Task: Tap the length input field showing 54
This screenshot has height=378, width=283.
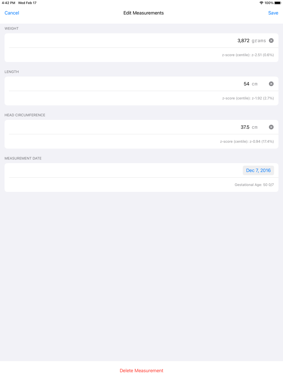Action: pos(245,84)
